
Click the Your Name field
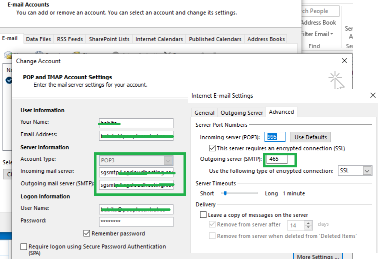[136, 123]
